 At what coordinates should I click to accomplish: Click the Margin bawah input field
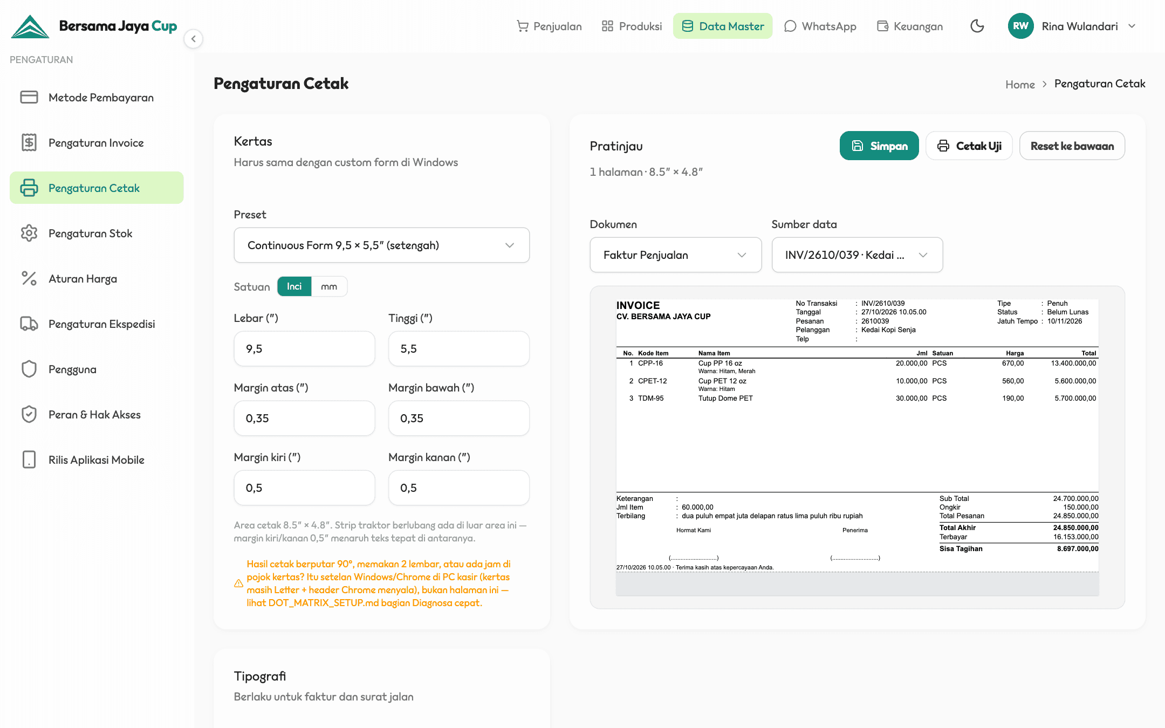pyautogui.click(x=459, y=418)
